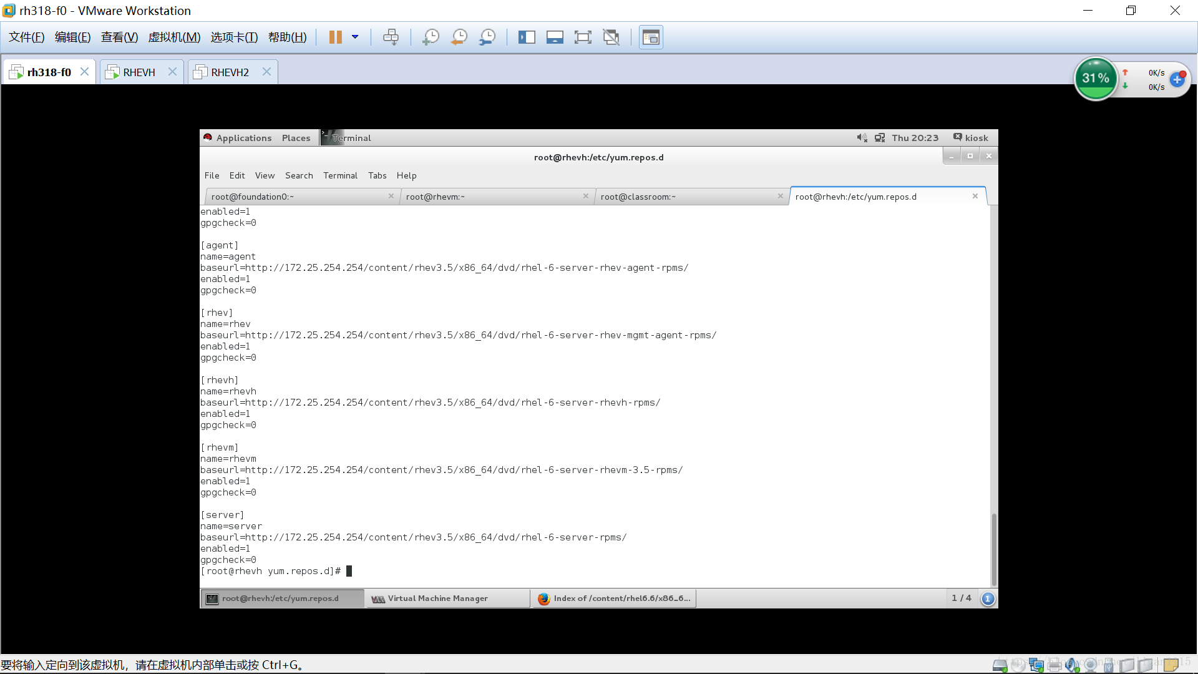
Task: Click the message log note icon
Action: (x=1171, y=665)
